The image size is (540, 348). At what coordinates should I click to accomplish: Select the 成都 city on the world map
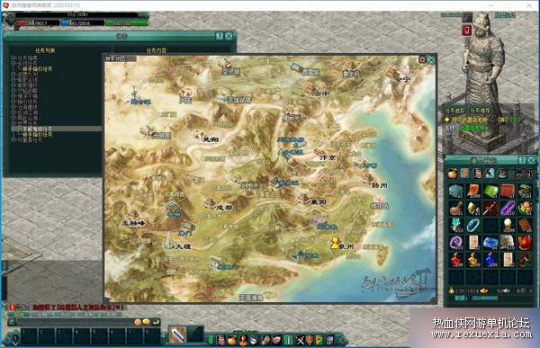[224, 208]
